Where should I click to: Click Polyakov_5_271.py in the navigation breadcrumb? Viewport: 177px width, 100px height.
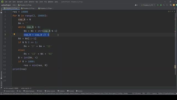coord(25,5)
